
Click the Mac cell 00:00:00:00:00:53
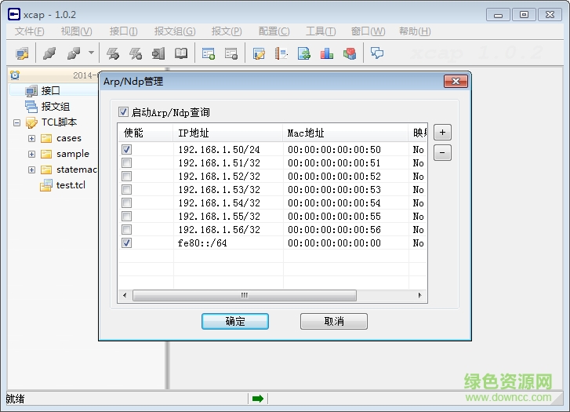click(x=334, y=189)
